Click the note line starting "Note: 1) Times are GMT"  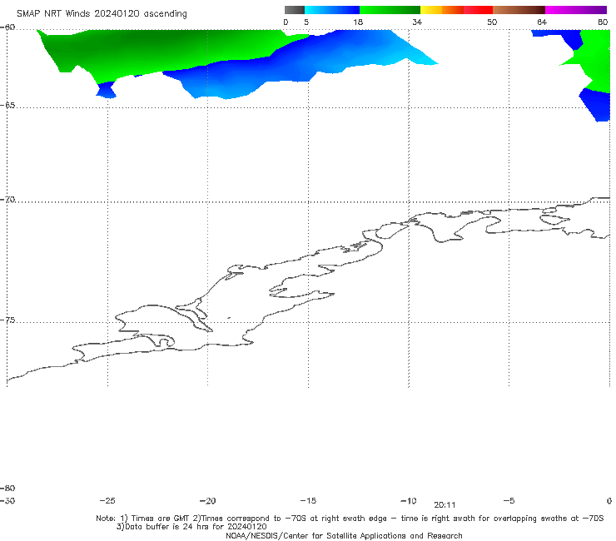point(350,519)
